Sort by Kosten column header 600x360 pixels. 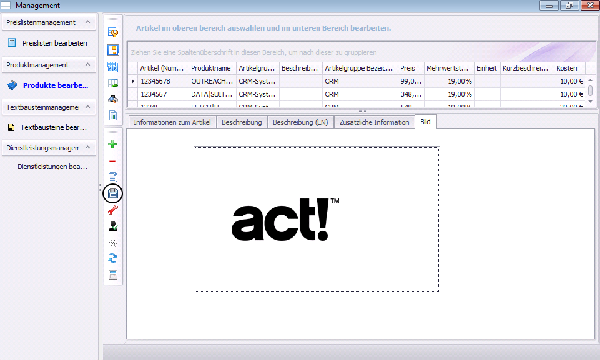click(x=570, y=68)
